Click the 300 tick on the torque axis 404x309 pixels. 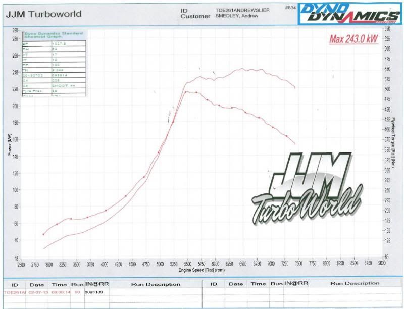point(387,170)
